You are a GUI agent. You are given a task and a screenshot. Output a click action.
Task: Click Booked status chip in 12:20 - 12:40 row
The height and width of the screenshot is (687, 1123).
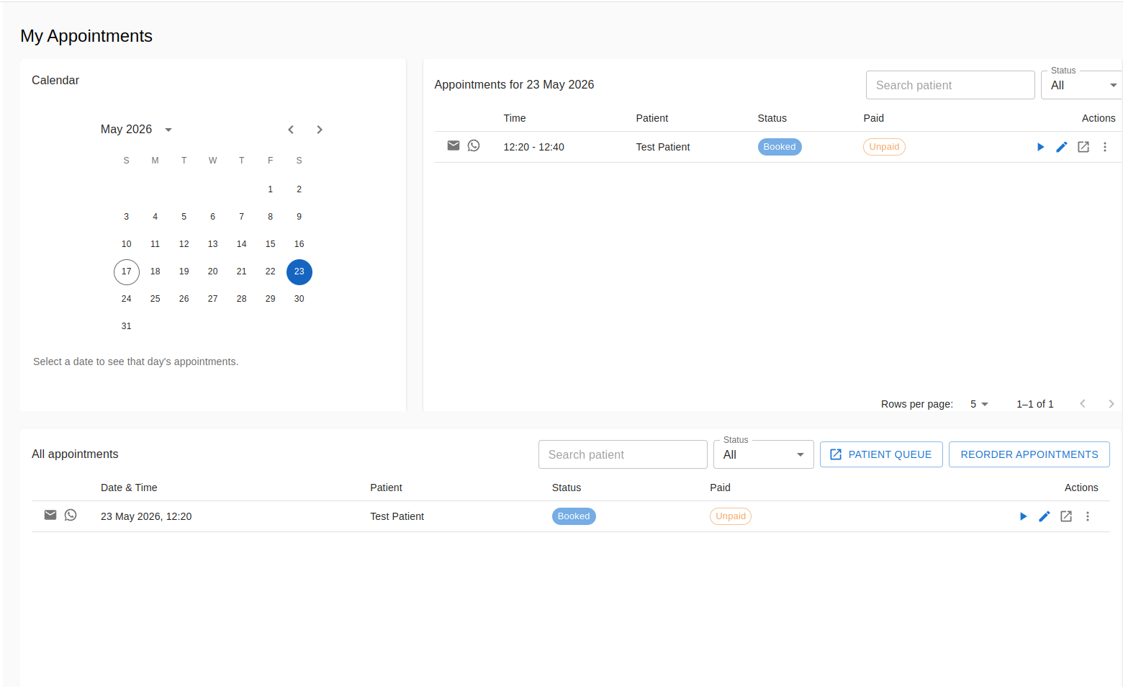(780, 147)
